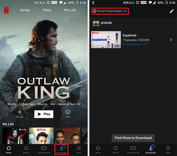
Task: Open Search in right screen
Action: coord(116,150)
